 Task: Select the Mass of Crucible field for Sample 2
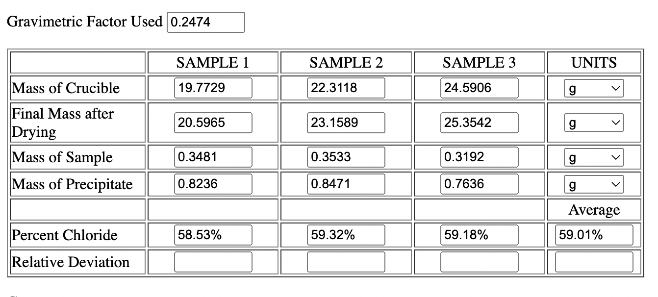pyautogui.click(x=346, y=88)
